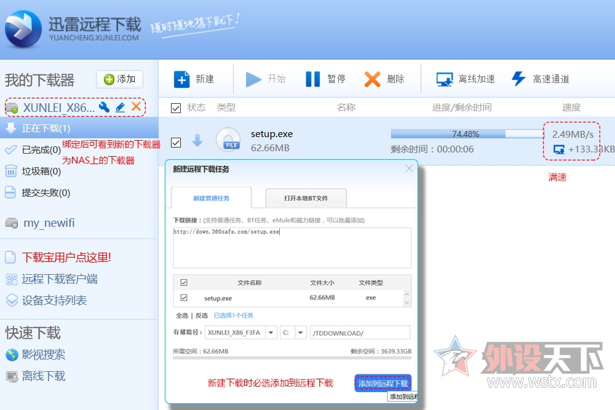The image size is (615, 410).
Task: Open 提交失败(0) failed list
Action: (x=46, y=193)
